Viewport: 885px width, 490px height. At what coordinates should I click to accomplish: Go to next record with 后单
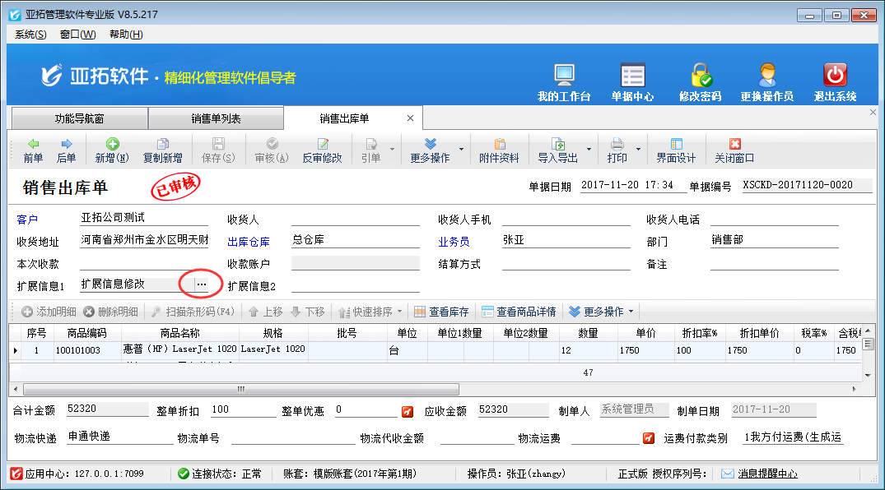click(x=66, y=150)
